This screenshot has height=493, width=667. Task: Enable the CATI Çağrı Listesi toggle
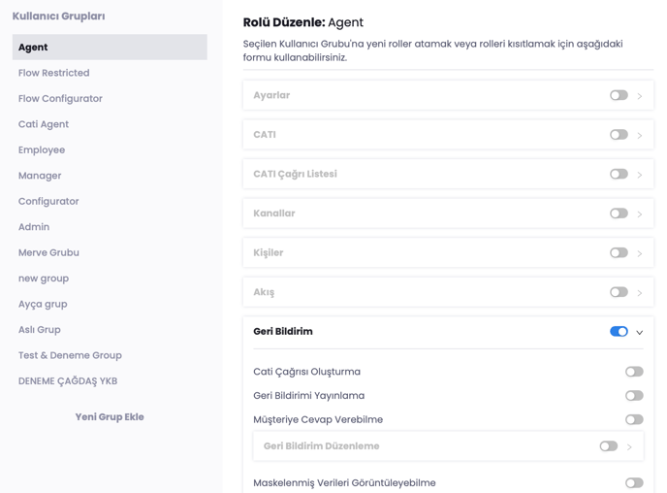tap(619, 174)
